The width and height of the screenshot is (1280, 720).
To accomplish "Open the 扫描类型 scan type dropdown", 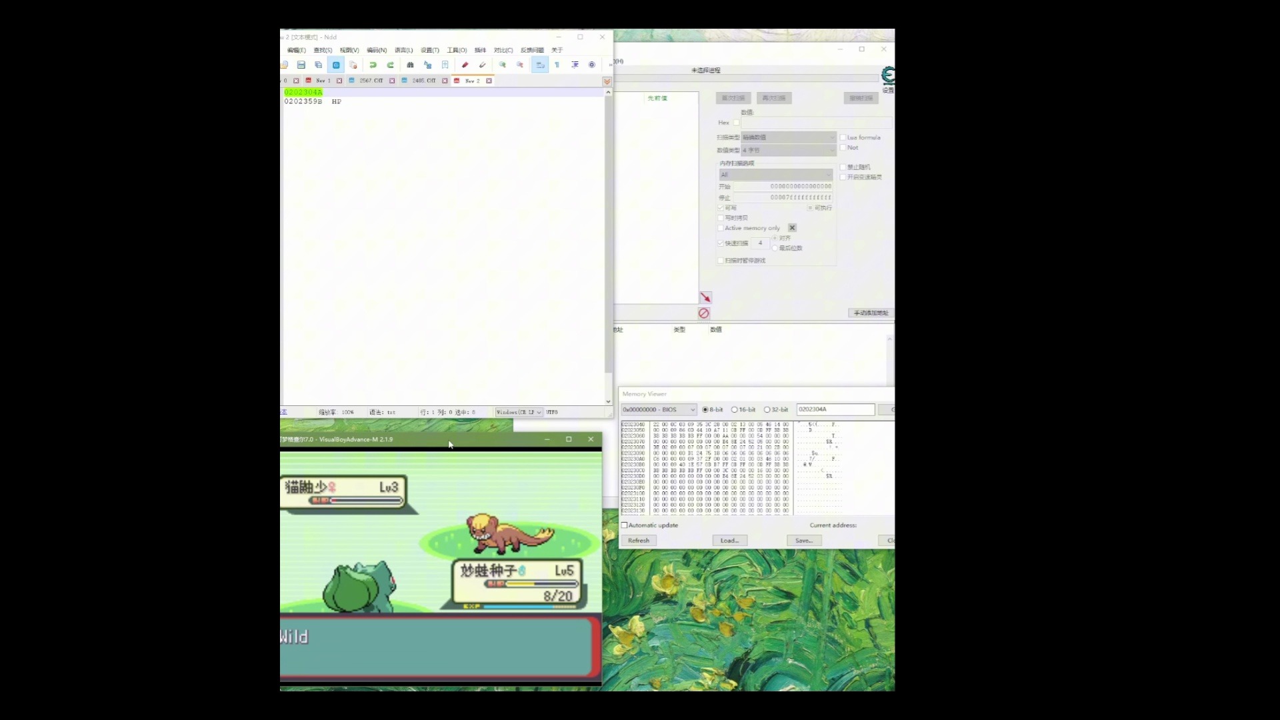I will click(x=789, y=137).
